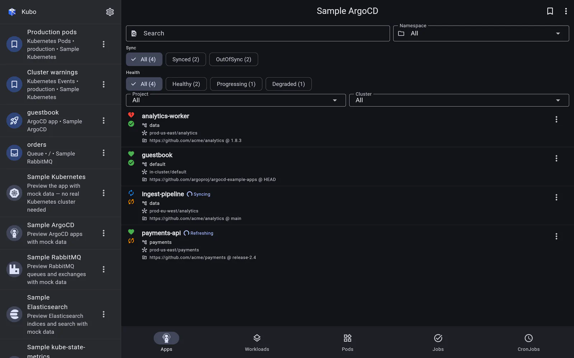The image size is (574, 358).
Task: Click the Syncing status on ingest-pipeline
Action: click(x=199, y=194)
